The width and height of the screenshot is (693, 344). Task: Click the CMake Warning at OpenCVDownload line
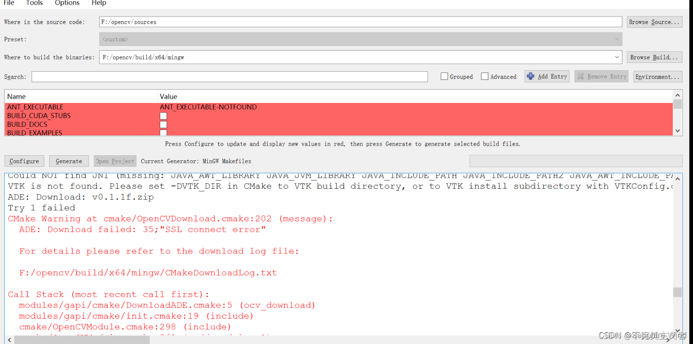point(170,219)
